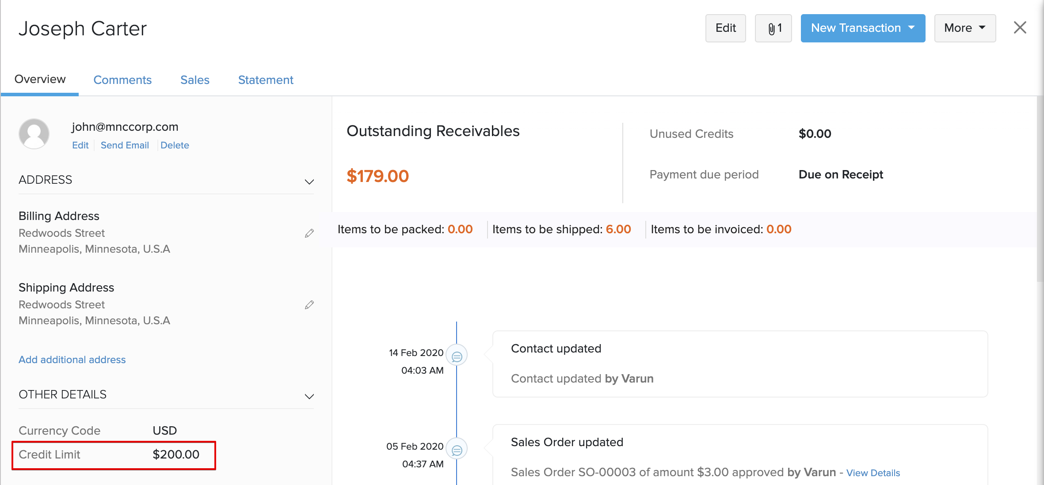Add additional address for the contact

click(x=72, y=360)
